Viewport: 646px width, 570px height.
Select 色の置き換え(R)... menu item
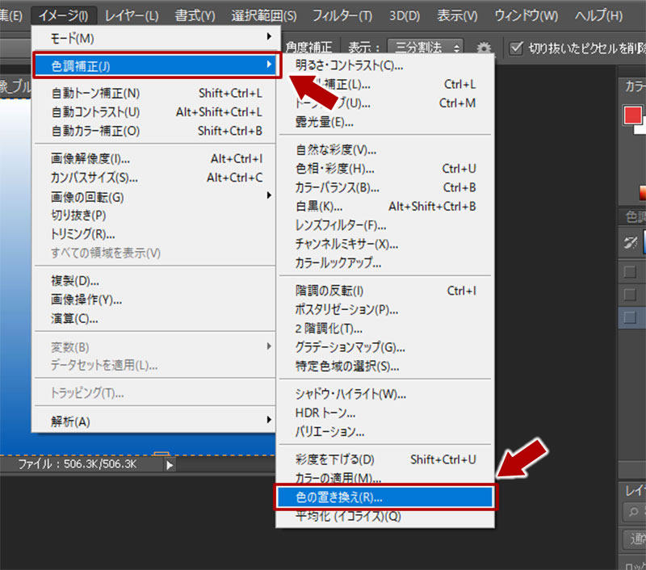click(385, 497)
